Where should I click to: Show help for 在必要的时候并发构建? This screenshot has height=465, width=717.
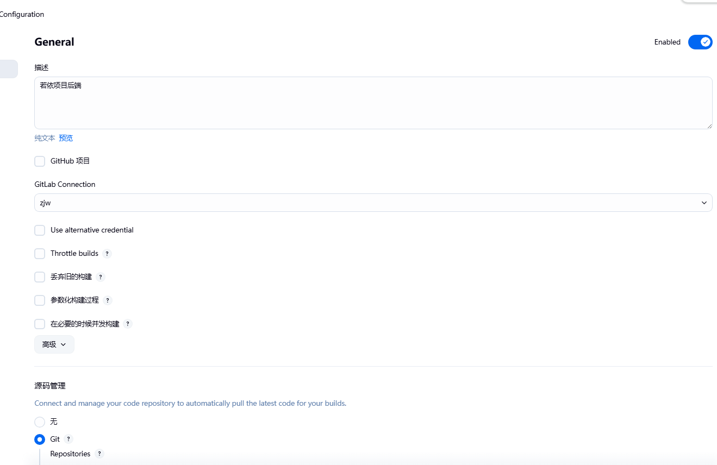point(128,324)
